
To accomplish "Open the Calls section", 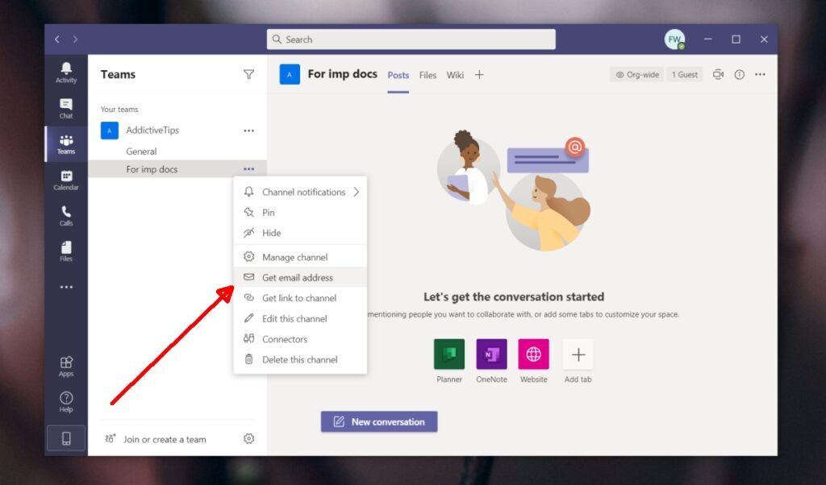I will pyautogui.click(x=65, y=217).
